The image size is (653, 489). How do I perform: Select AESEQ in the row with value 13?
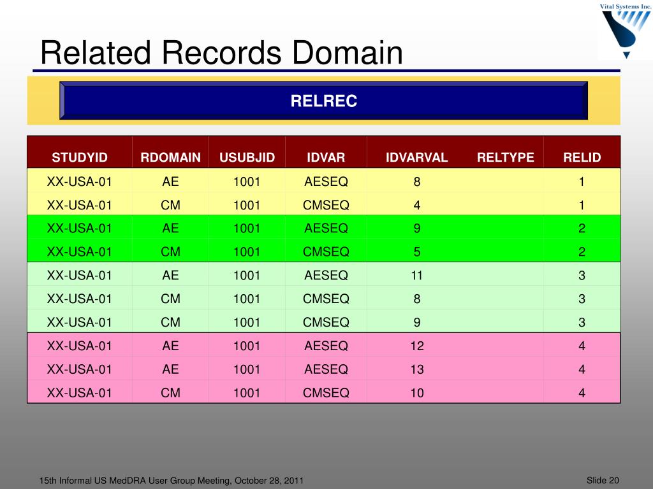326,369
